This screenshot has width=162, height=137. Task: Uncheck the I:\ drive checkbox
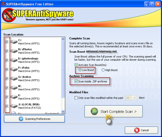click(7, 97)
